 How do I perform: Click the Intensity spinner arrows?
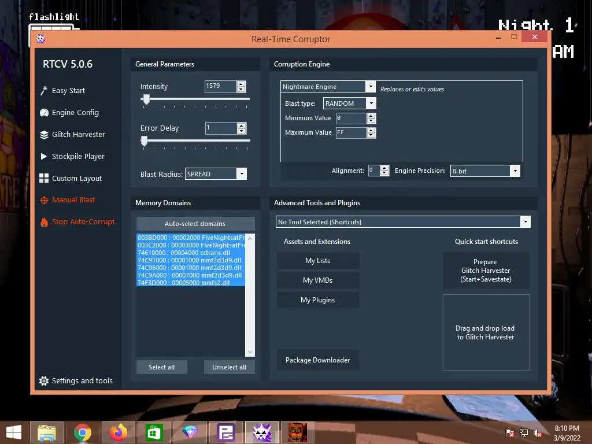pos(241,87)
